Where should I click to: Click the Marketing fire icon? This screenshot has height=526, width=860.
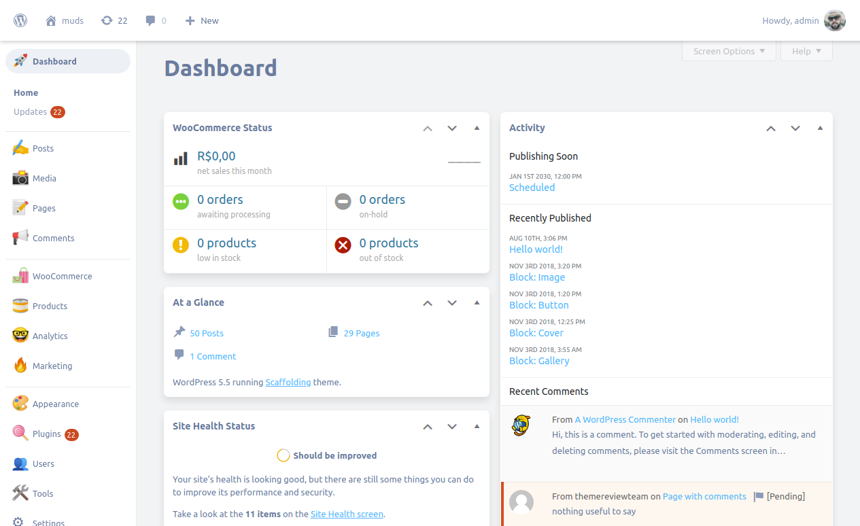[x=20, y=366]
